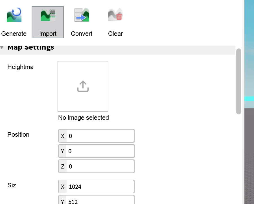Click the heightmap upload arrow icon
Viewport: 254px width, 204px height.
tap(83, 87)
